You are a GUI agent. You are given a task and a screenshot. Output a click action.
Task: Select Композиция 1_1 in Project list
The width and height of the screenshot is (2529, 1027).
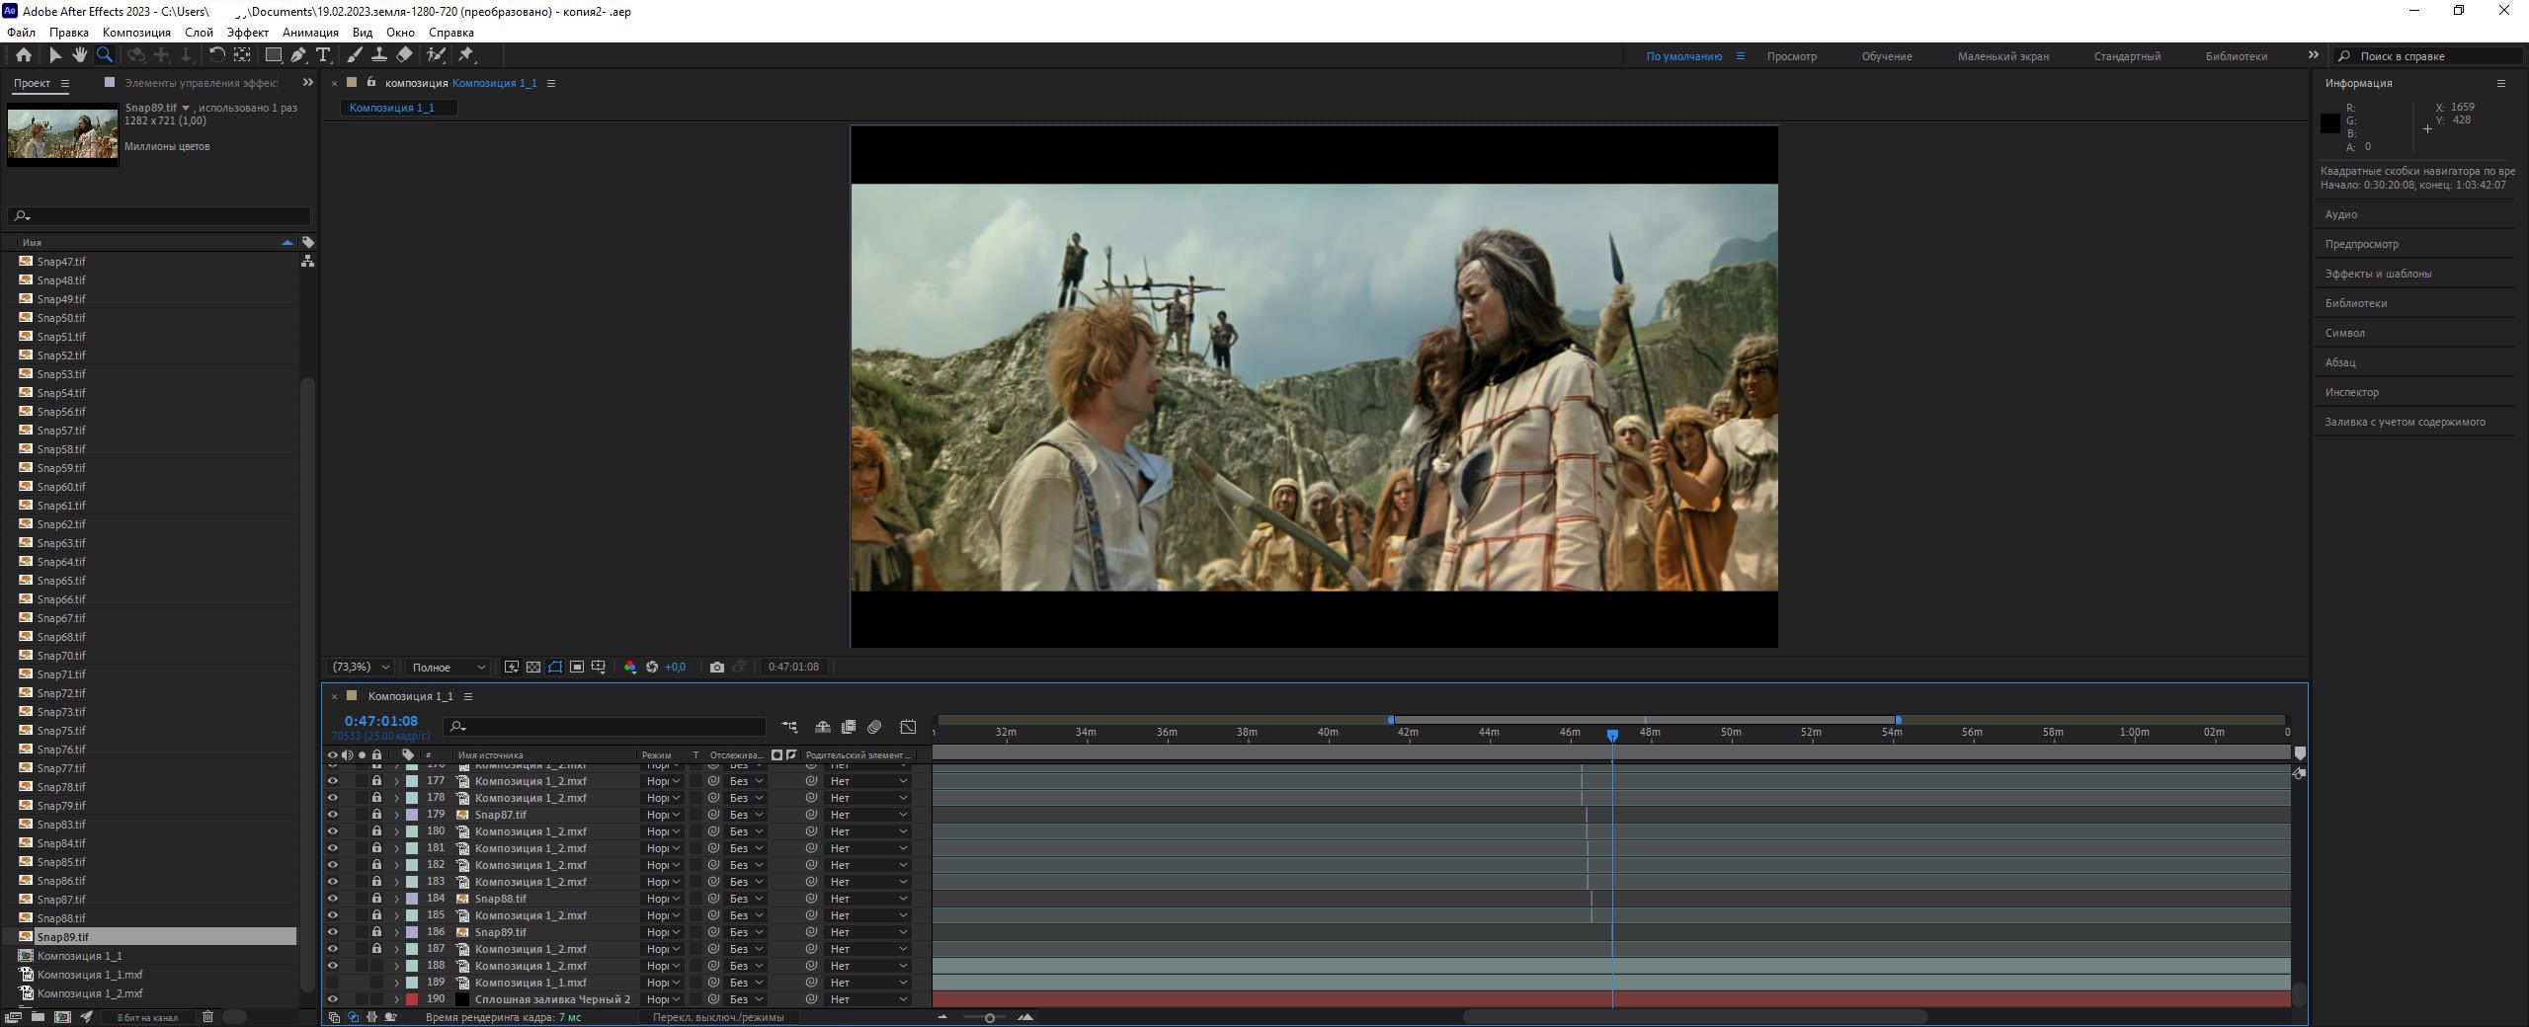click(79, 956)
